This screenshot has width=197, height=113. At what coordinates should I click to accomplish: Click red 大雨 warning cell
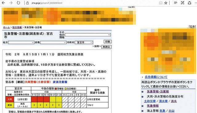click(10, 99)
